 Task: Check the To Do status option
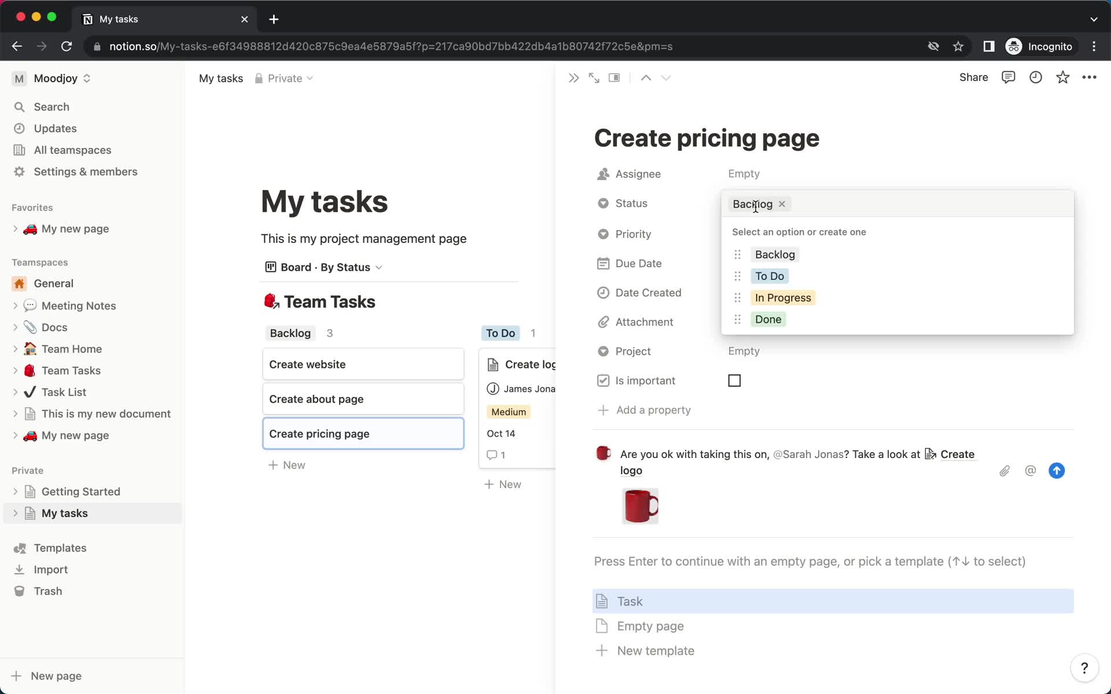coord(770,276)
